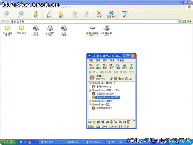Click the red M quick launch icon
This screenshot has width=193, height=145.
(30, 142)
